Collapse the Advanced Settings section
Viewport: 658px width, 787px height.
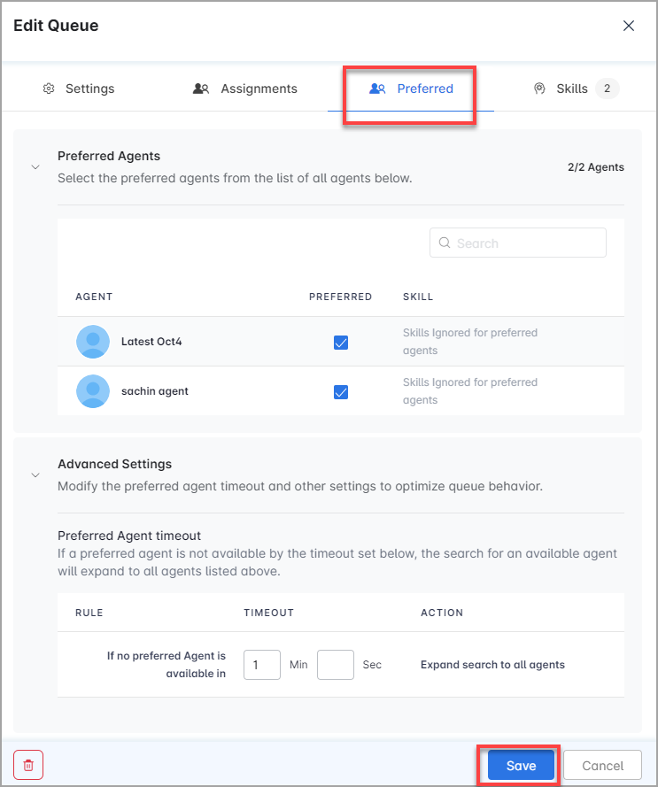click(x=35, y=475)
